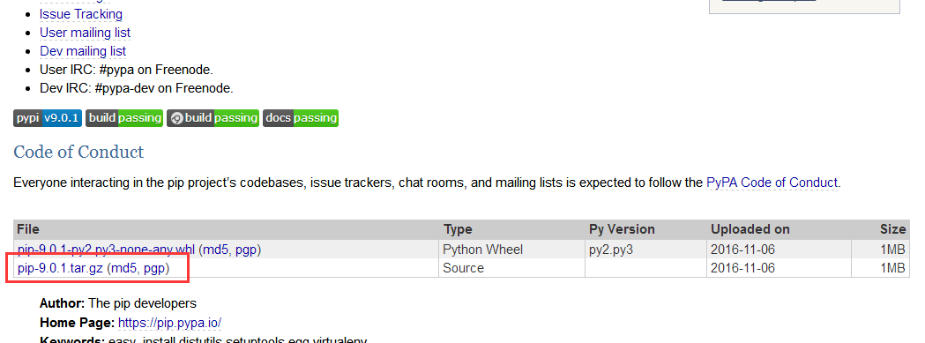The height and width of the screenshot is (343, 925).
Task: Open pgp signature link for pip-9.0.1.tar.gz
Action: coord(154,268)
